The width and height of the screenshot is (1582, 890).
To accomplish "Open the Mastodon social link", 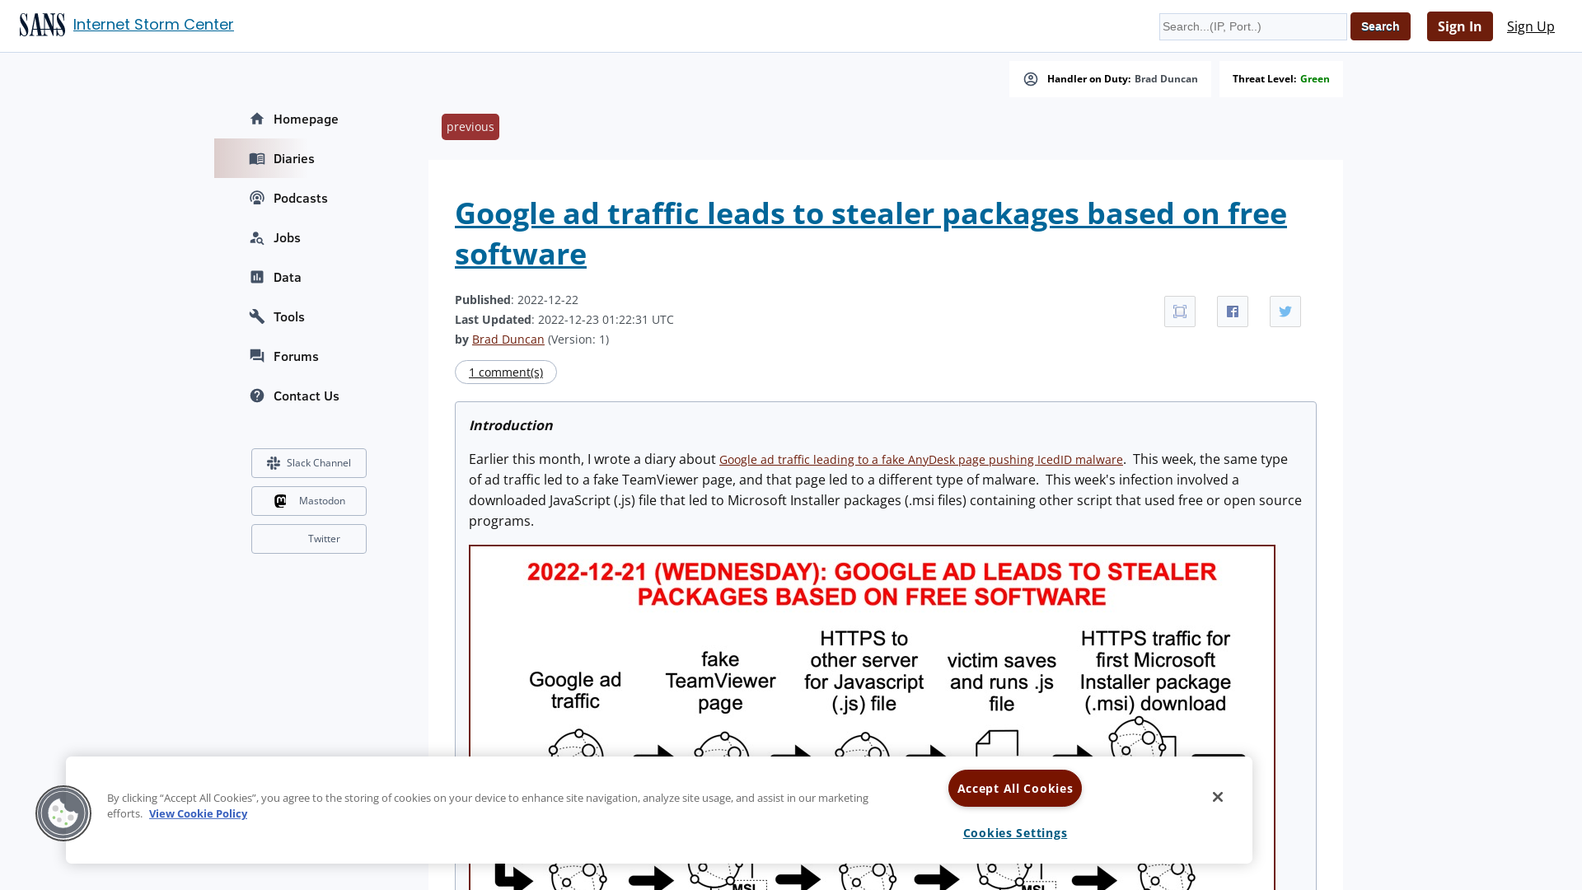I will click(307, 500).
